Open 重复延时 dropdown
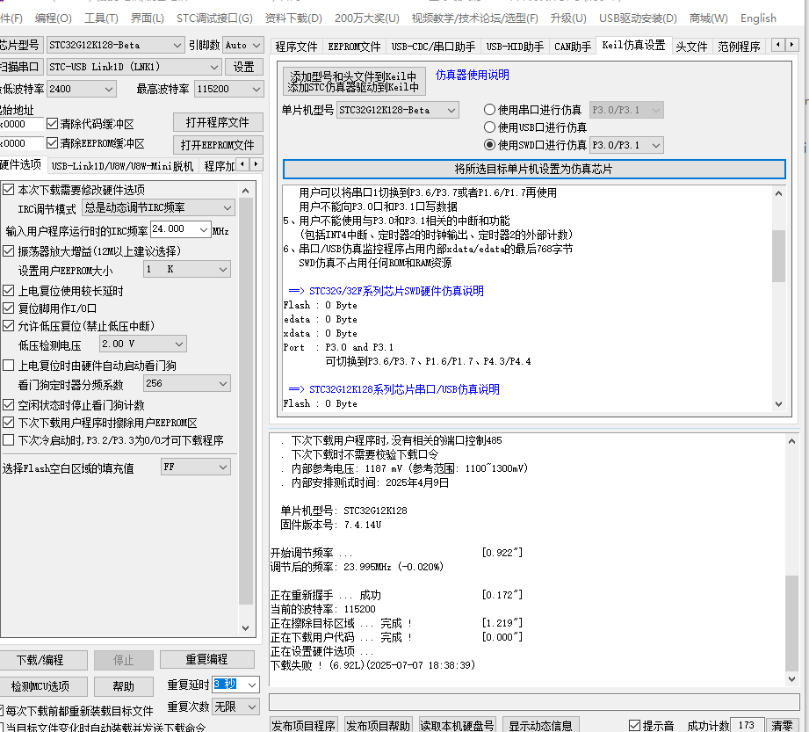Viewport: 809px width, 732px height. click(x=235, y=685)
